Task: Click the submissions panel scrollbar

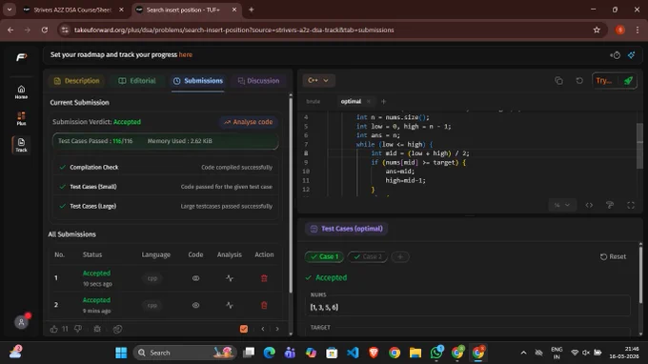Action: (x=291, y=194)
